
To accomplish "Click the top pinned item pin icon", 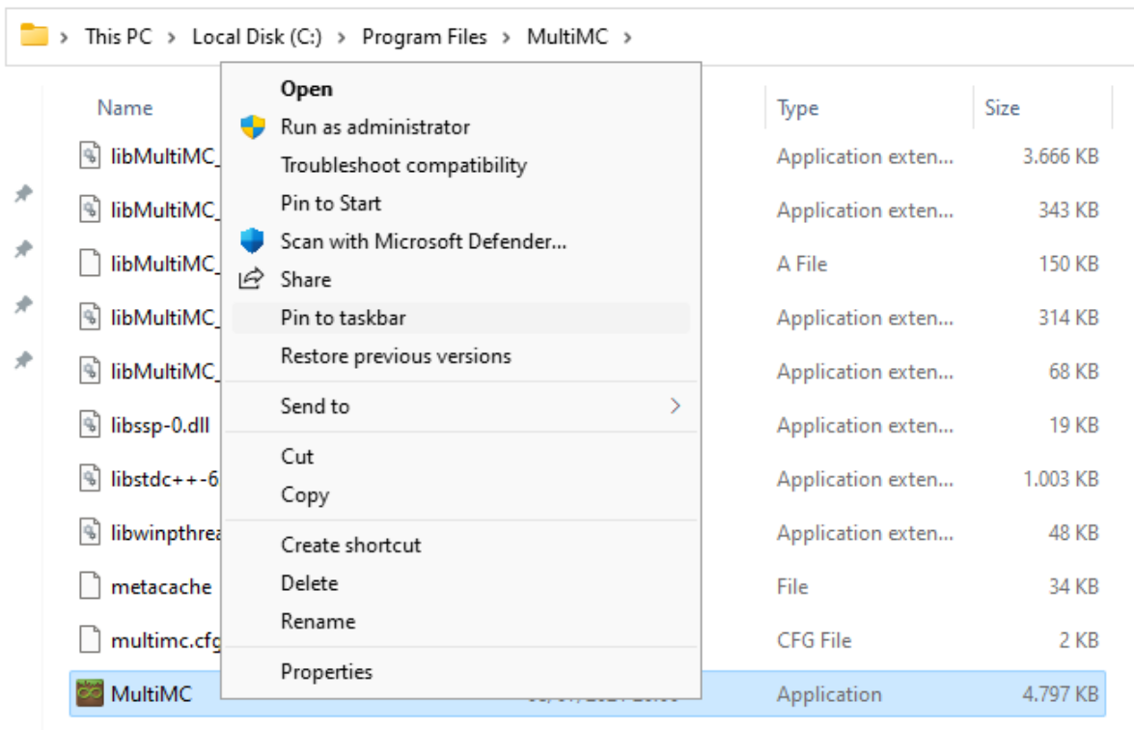I will point(24,194).
